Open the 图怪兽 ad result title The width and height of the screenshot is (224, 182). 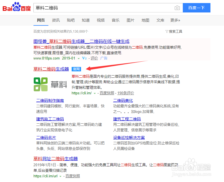tap(81, 41)
